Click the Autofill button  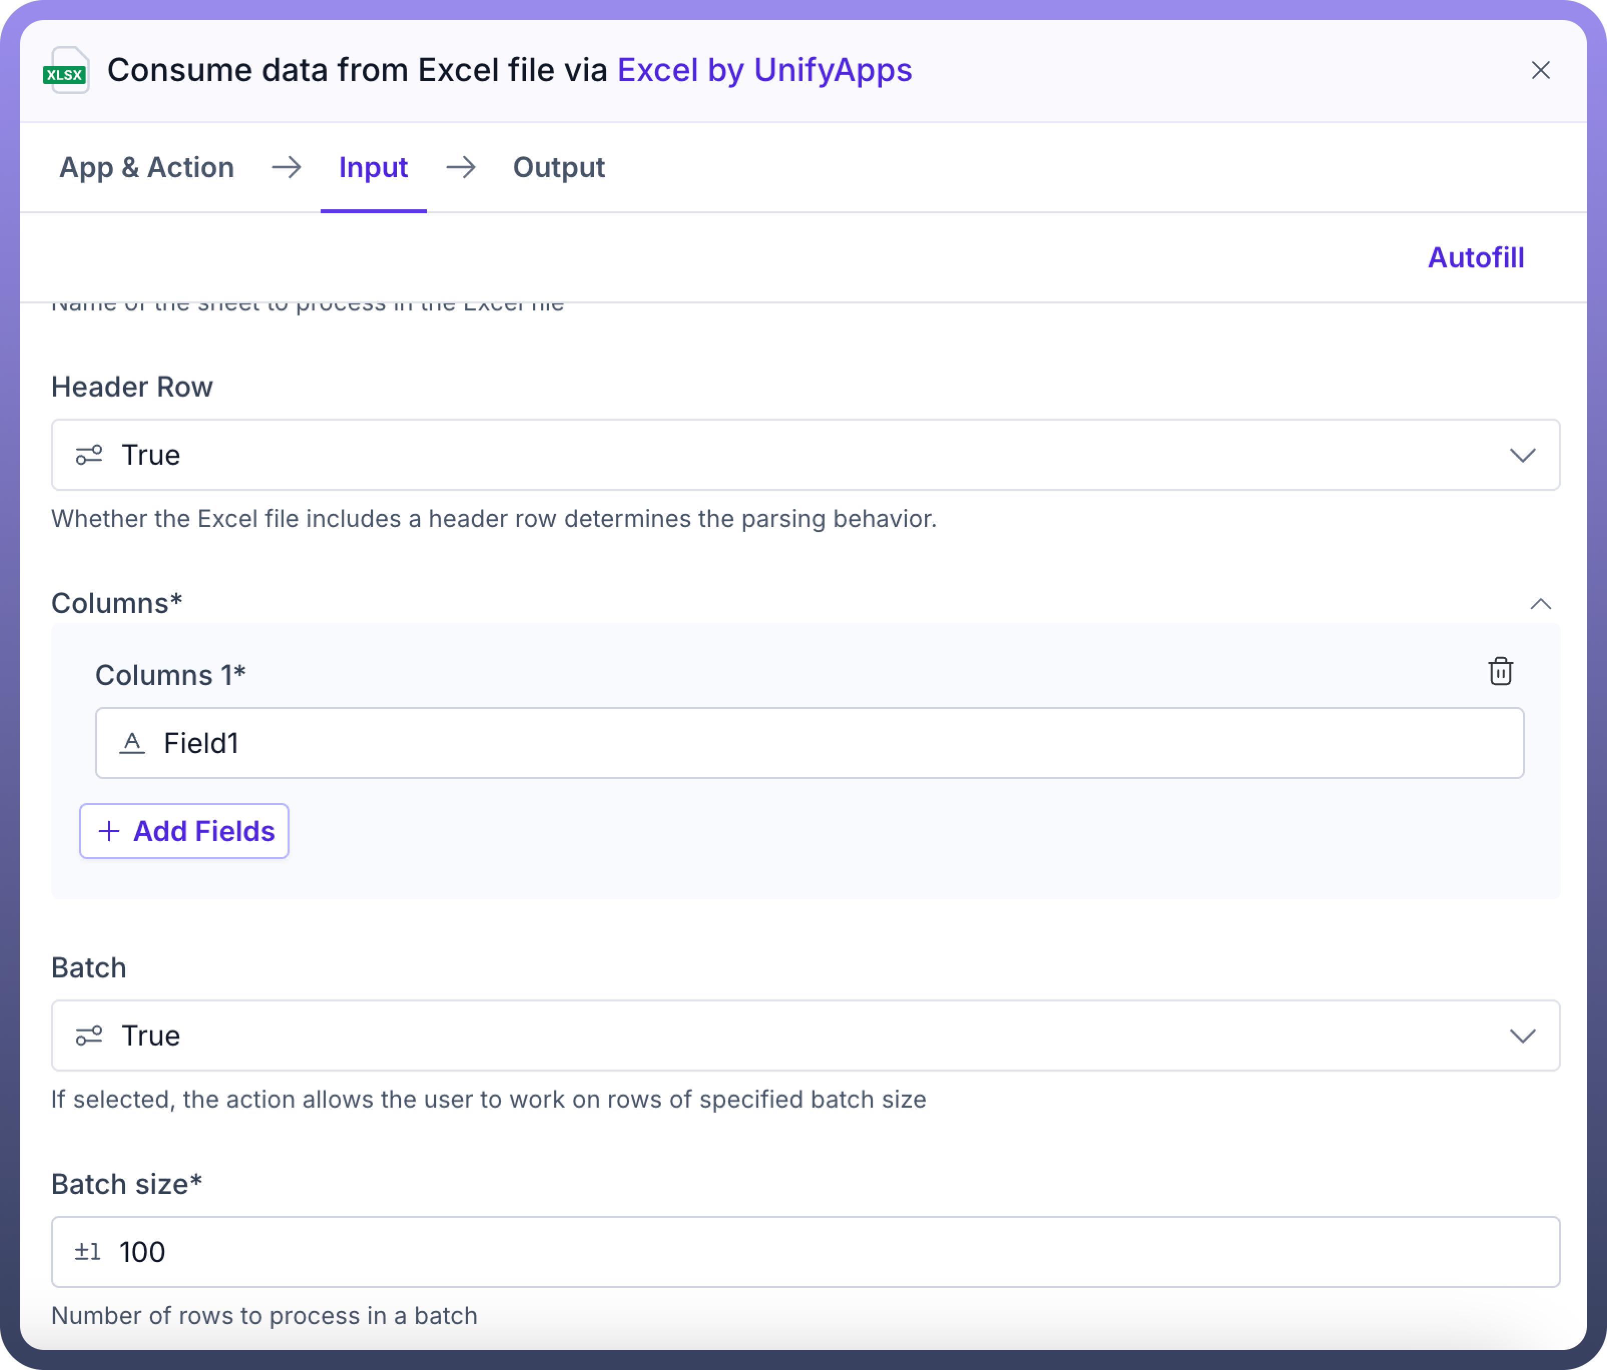pyautogui.click(x=1475, y=257)
